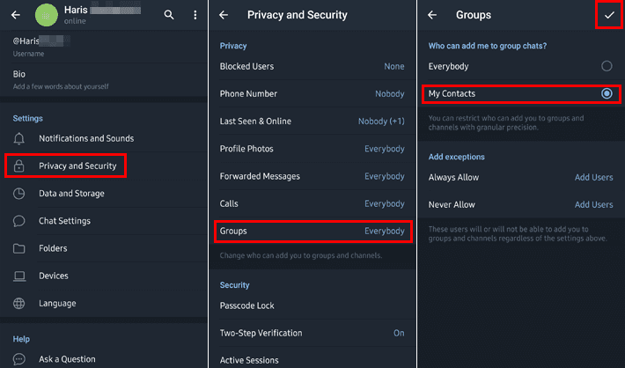The width and height of the screenshot is (625, 368).
Task: Add users to Always Allow exceptions
Action: (x=593, y=178)
